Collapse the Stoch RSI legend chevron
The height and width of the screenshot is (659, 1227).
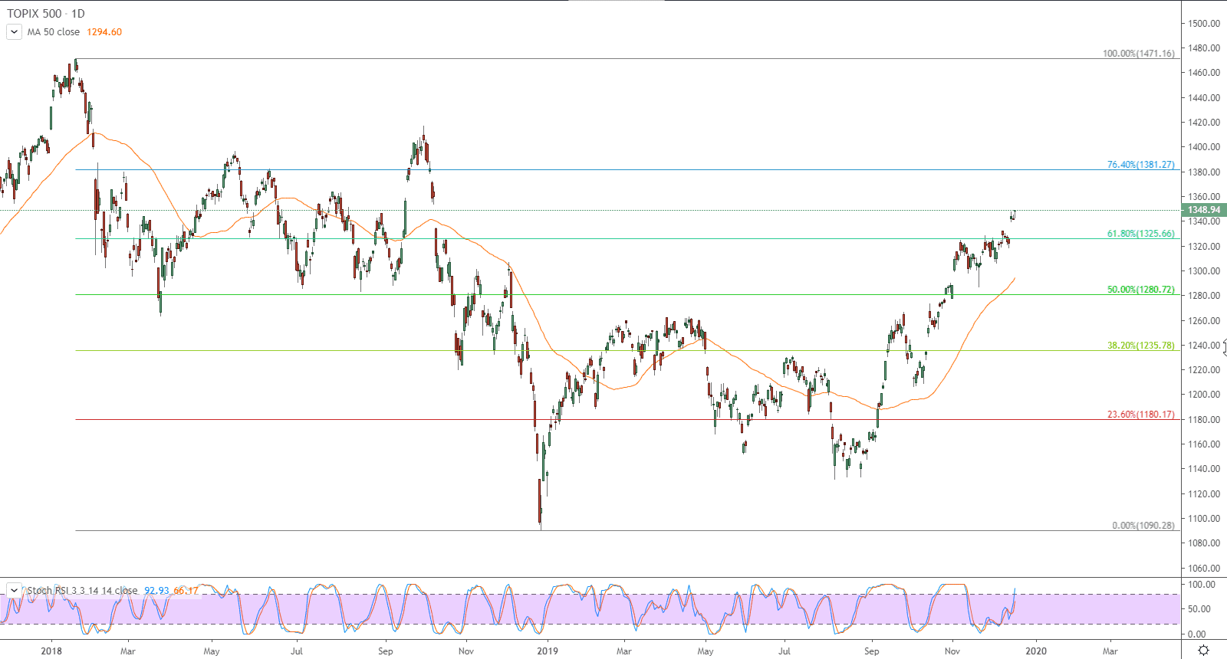pos(14,590)
